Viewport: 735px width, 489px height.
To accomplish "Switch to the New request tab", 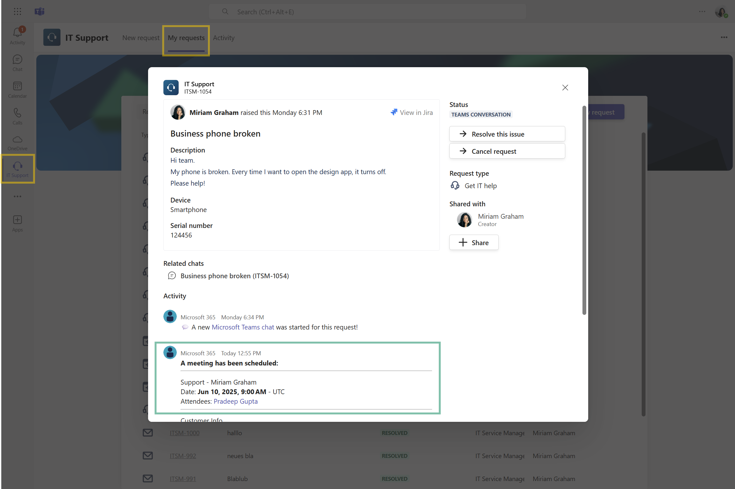I will tap(141, 38).
